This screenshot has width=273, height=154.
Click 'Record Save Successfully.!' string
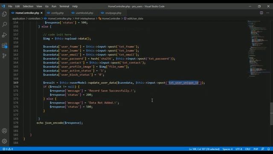click(x=111, y=91)
